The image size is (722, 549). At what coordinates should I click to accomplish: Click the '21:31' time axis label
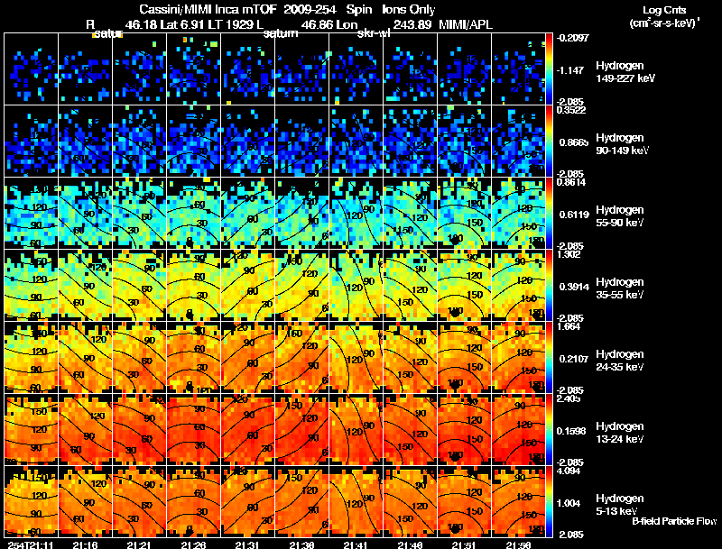pos(247,544)
